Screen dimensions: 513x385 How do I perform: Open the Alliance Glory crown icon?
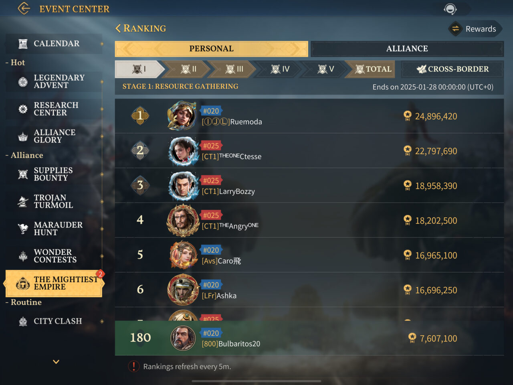pos(23,136)
